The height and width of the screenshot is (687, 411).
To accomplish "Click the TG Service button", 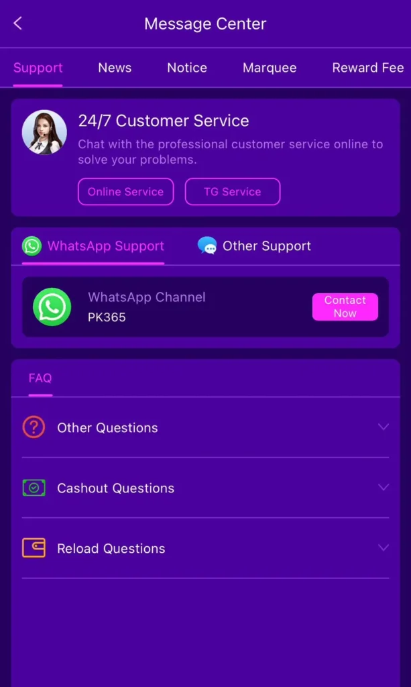I will (x=233, y=191).
